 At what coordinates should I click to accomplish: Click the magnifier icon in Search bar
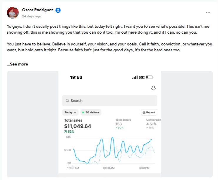67,101
